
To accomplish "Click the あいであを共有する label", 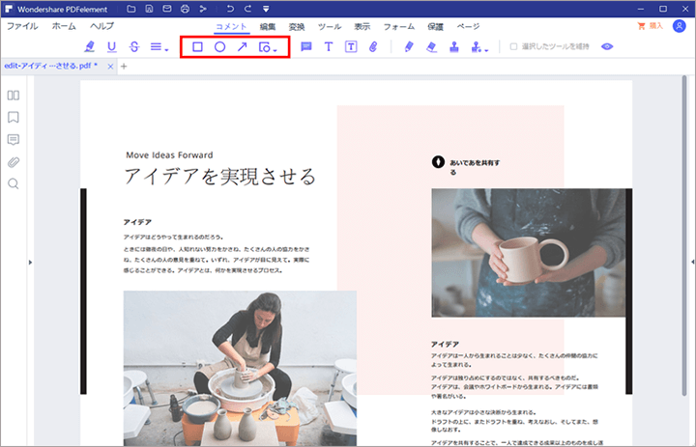I will click(x=475, y=167).
